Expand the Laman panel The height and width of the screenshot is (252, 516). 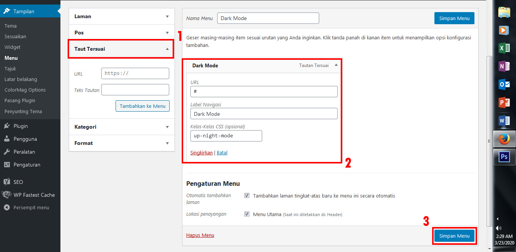click(167, 17)
